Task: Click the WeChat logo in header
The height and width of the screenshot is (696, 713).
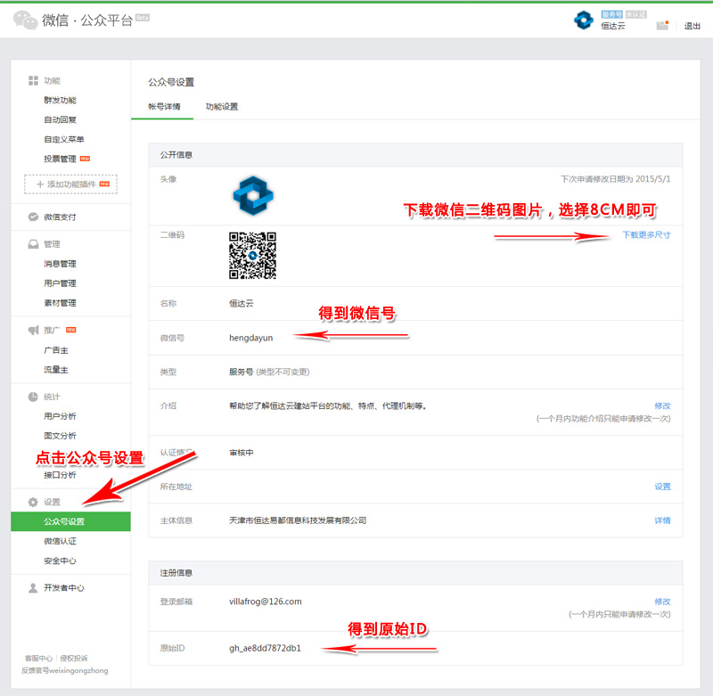Action: point(25,21)
